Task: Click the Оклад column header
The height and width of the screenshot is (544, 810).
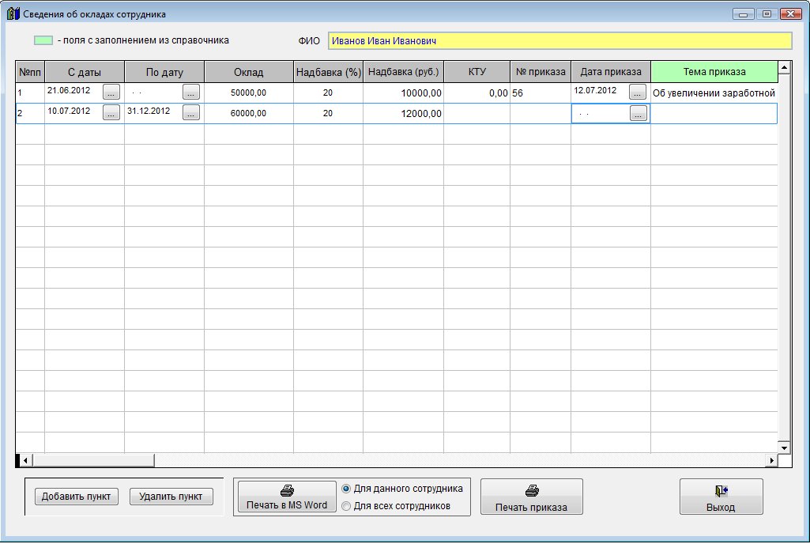Action: tap(248, 72)
